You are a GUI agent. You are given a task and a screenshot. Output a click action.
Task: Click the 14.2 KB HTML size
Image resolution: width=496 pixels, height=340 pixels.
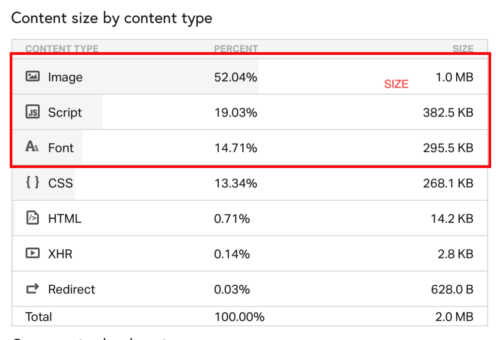click(452, 219)
